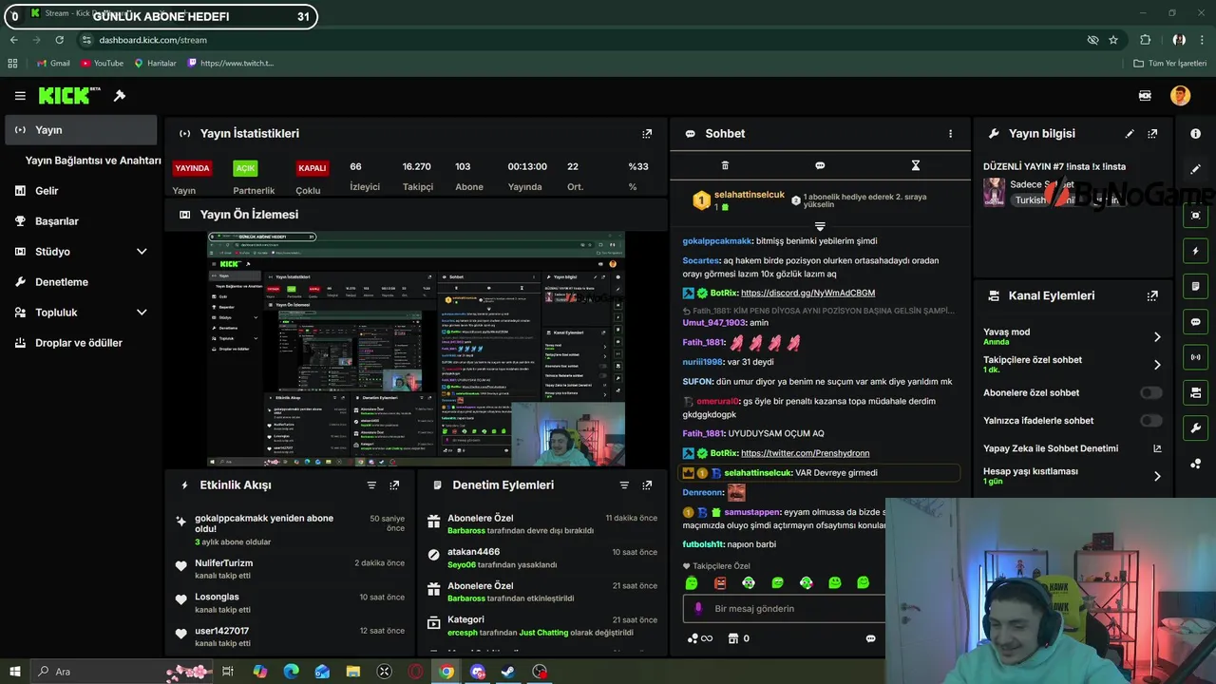Pop out the Denetim Eylemleri panel
This screenshot has height=684, width=1216.
click(647, 485)
